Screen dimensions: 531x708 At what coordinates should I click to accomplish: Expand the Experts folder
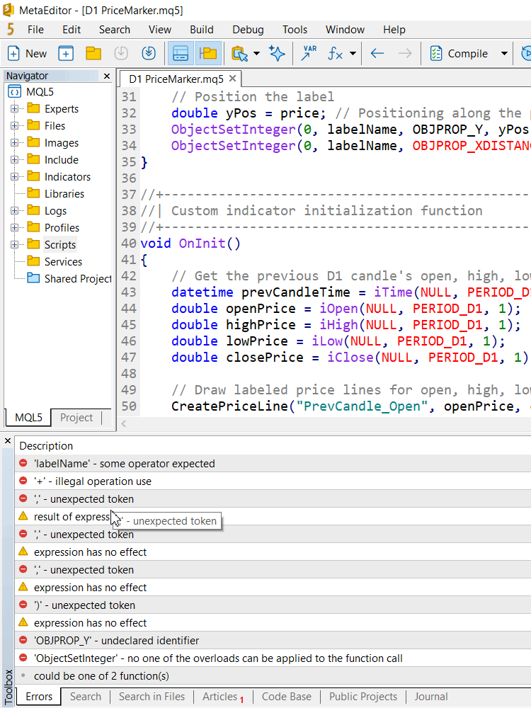14,109
